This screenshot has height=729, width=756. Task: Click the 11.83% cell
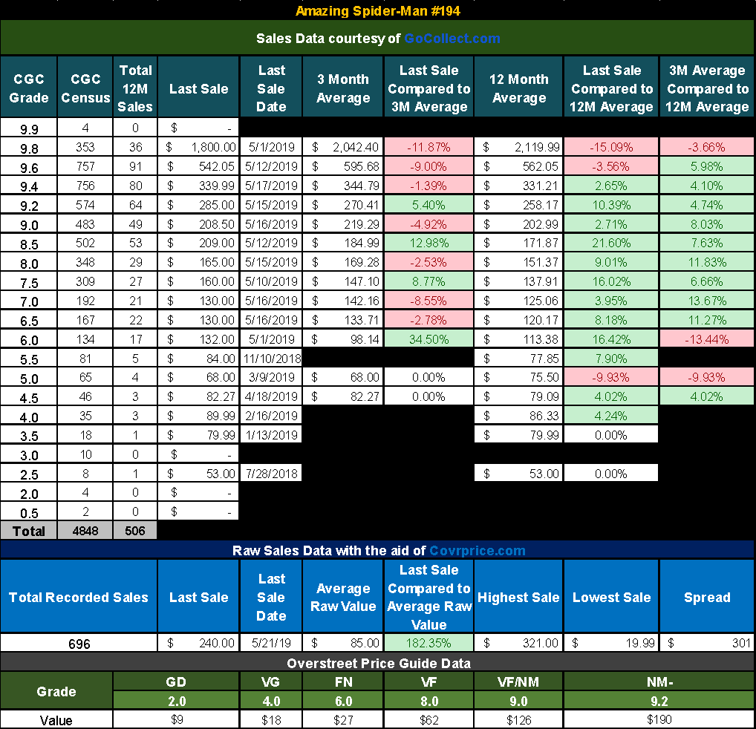(x=707, y=262)
